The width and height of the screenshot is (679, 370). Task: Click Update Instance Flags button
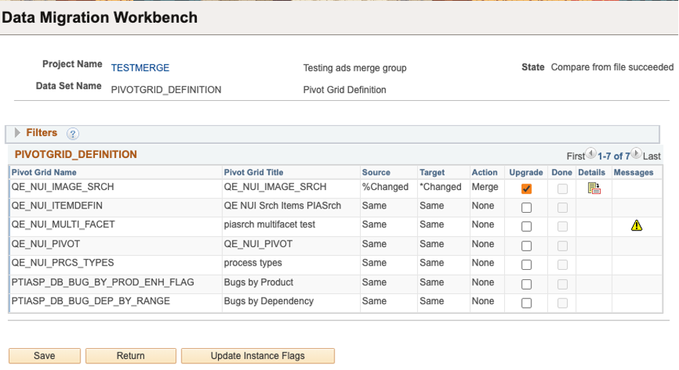pos(258,356)
